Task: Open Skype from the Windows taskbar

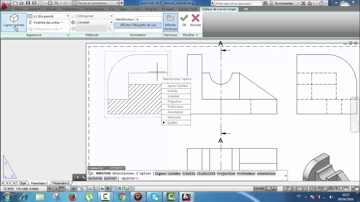Action: click(x=154, y=197)
